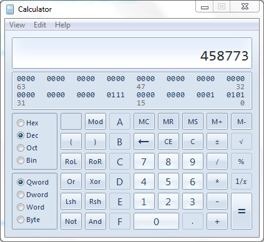Toggle bit group 0111 in binary display

pyautogui.click(x=115, y=95)
